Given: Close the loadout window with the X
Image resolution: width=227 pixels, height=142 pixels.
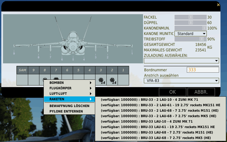Looking at the screenshot, I should coord(218,5).
